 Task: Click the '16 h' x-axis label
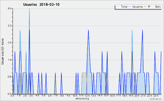(x=112, y=96)
